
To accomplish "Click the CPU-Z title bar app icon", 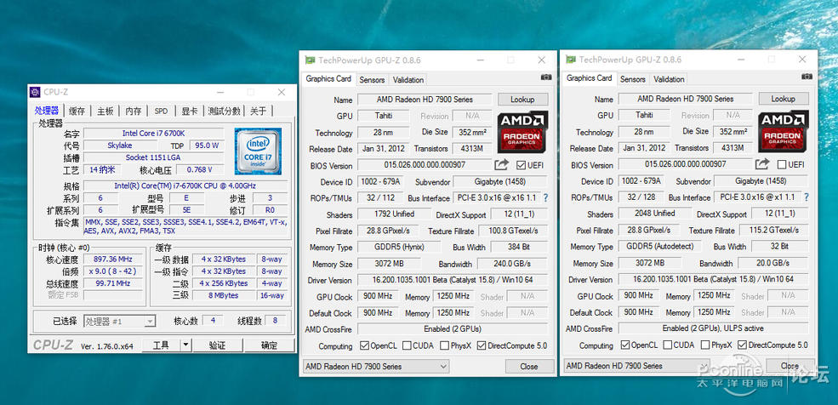I will [x=35, y=92].
